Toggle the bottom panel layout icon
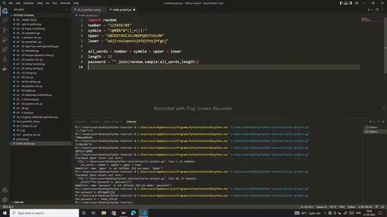This screenshot has height=217, width=387. coord(346,3)
